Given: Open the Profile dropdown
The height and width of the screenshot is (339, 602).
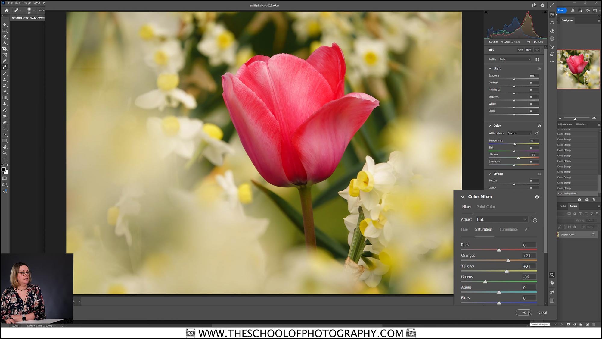Looking at the screenshot, I should [x=515, y=59].
